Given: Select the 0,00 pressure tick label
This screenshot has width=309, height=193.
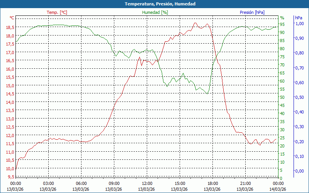Looking at the screenshot, I should pyautogui.click(x=299, y=171).
